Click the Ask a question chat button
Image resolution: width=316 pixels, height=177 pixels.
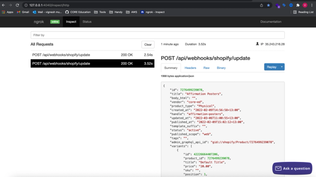pos(292,168)
